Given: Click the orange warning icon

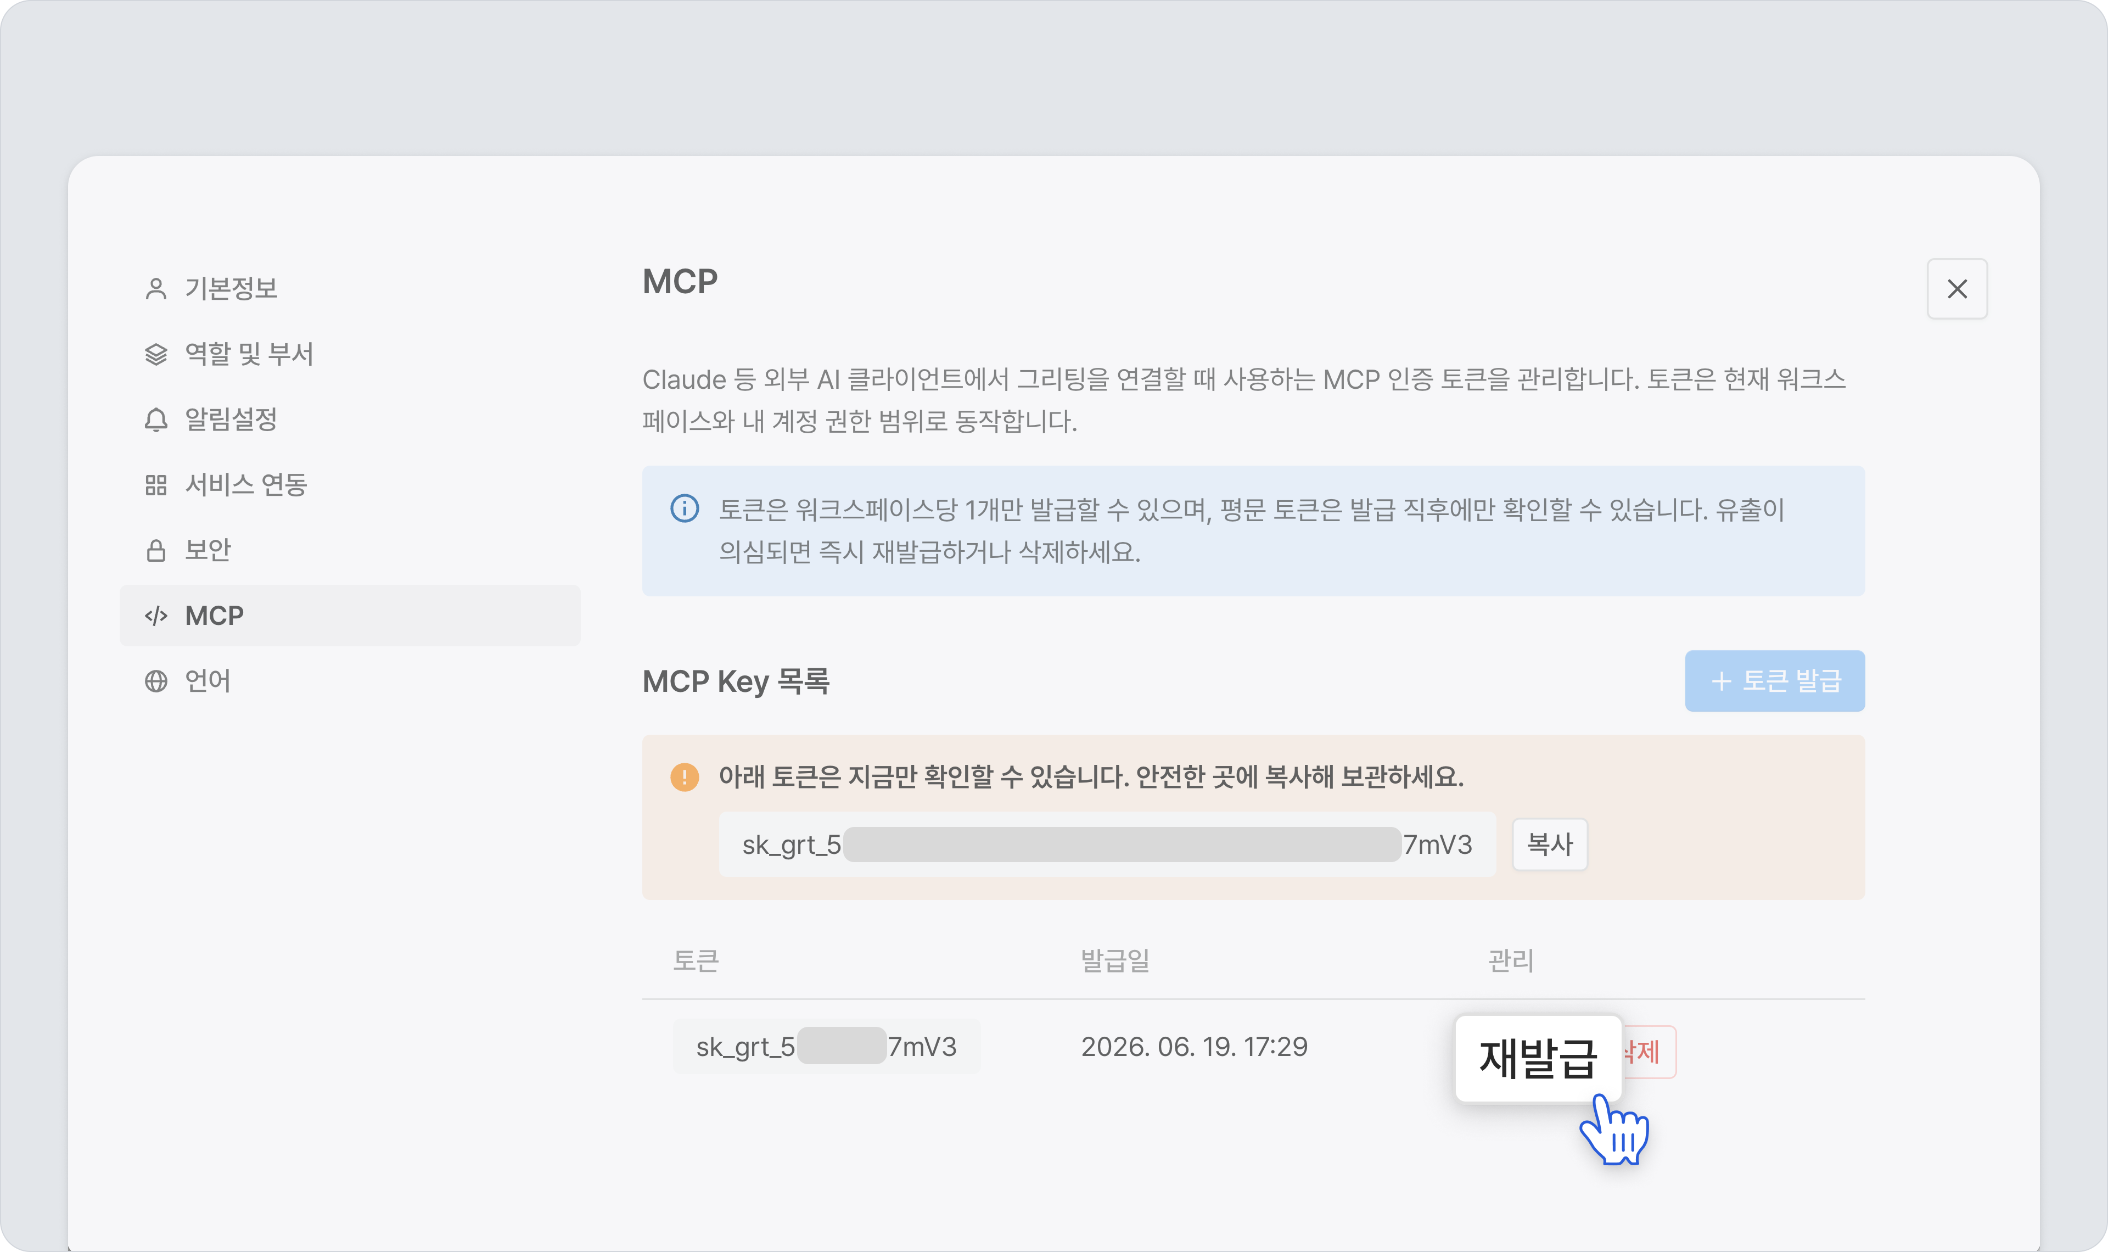Looking at the screenshot, I should coord(685,776).
